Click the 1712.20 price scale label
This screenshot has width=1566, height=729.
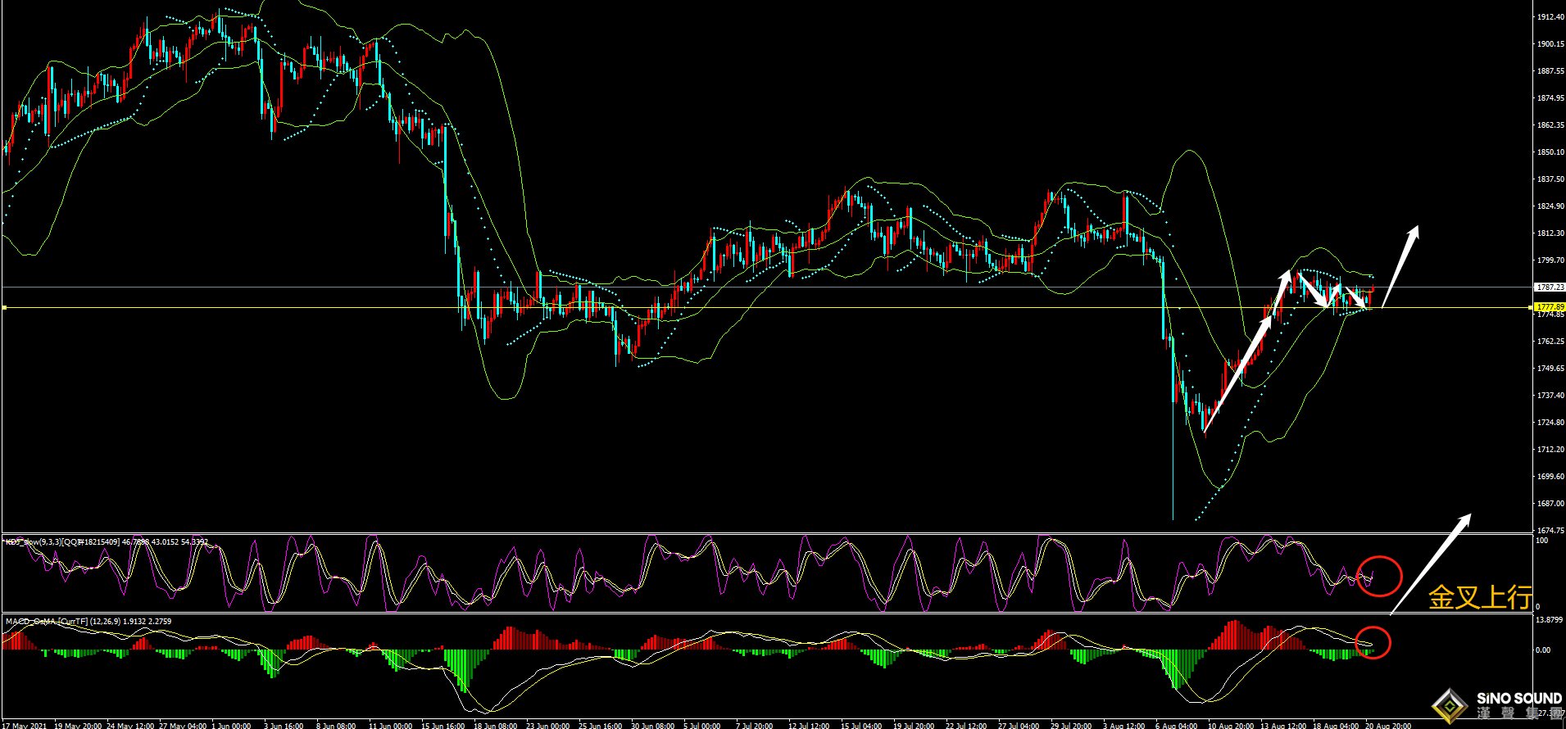point(1550,450)
